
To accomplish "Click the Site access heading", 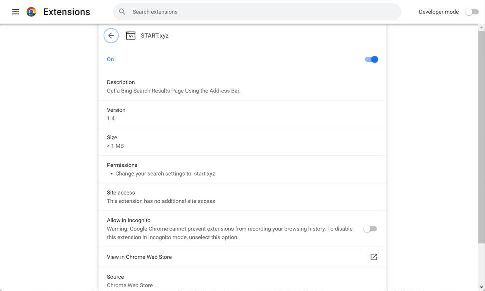I will tap(121, 193).
